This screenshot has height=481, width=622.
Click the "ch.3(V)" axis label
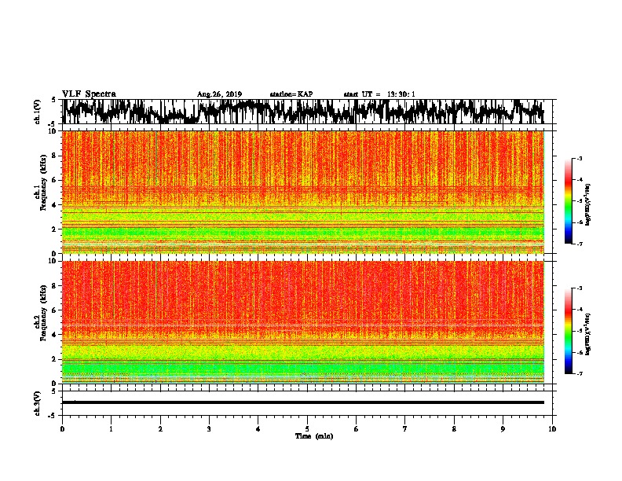click(38, 403)
